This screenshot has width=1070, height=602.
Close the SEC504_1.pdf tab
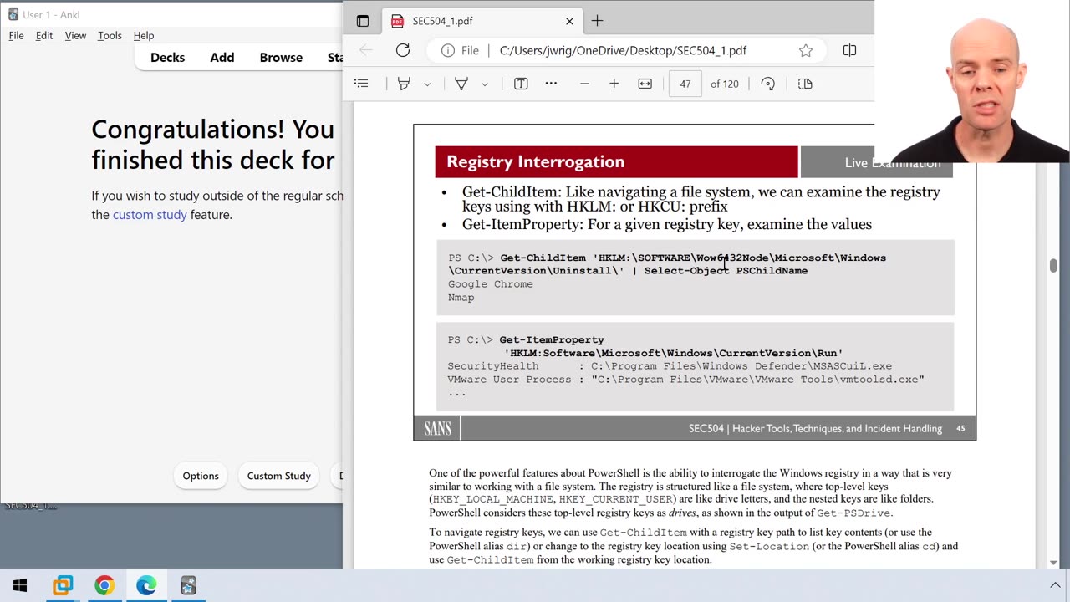click(569, 21)
